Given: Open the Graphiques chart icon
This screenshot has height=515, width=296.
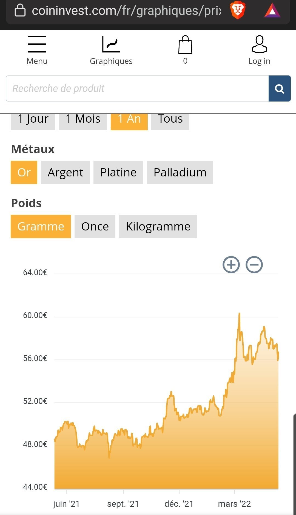Looking at the screenshot, I should coord(111,49).
